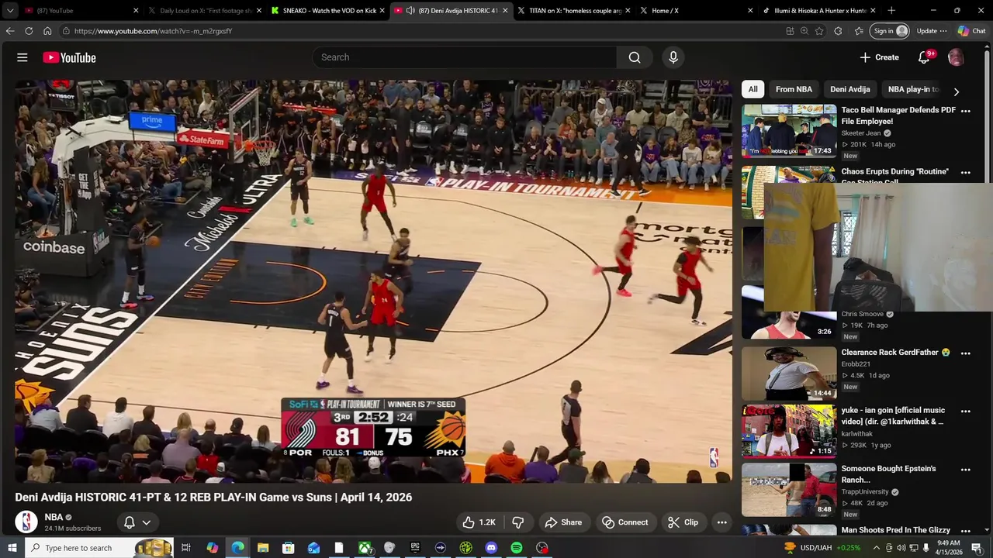Open YouTube notifications bell

[x=924, y=57]
